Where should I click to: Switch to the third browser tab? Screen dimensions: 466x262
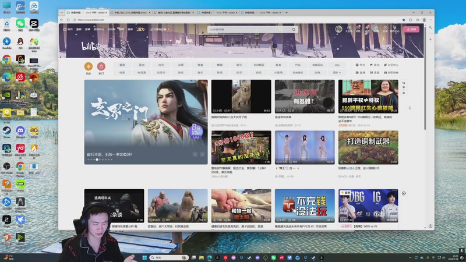[x=174, y=12]
